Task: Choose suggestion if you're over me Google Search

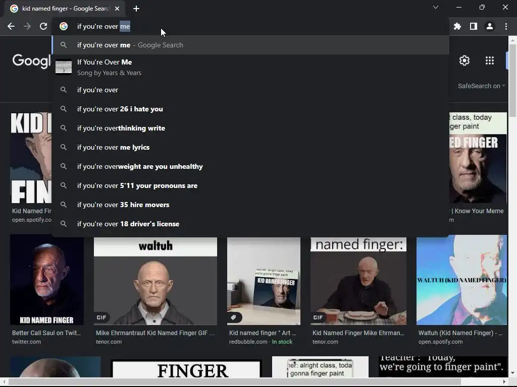Action: coord(250,45)
